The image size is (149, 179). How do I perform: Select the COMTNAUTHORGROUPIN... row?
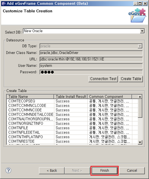(72, 119)
